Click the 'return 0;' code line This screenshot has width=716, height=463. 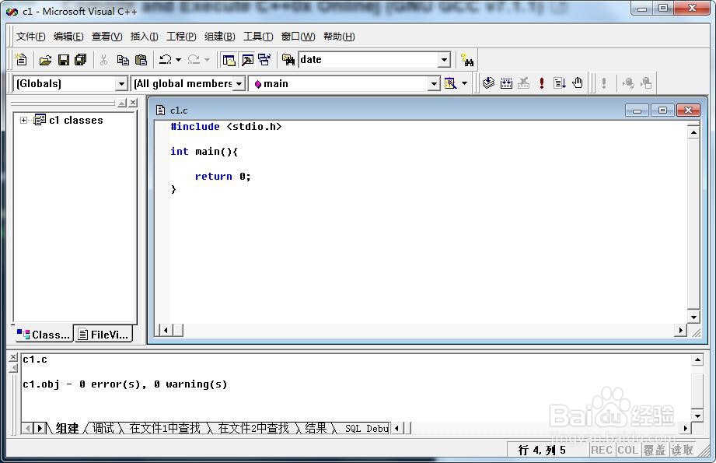coord(223,177)
